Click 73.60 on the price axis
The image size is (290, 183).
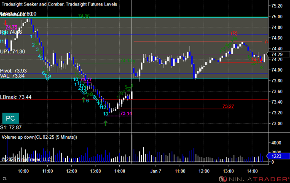277,91
